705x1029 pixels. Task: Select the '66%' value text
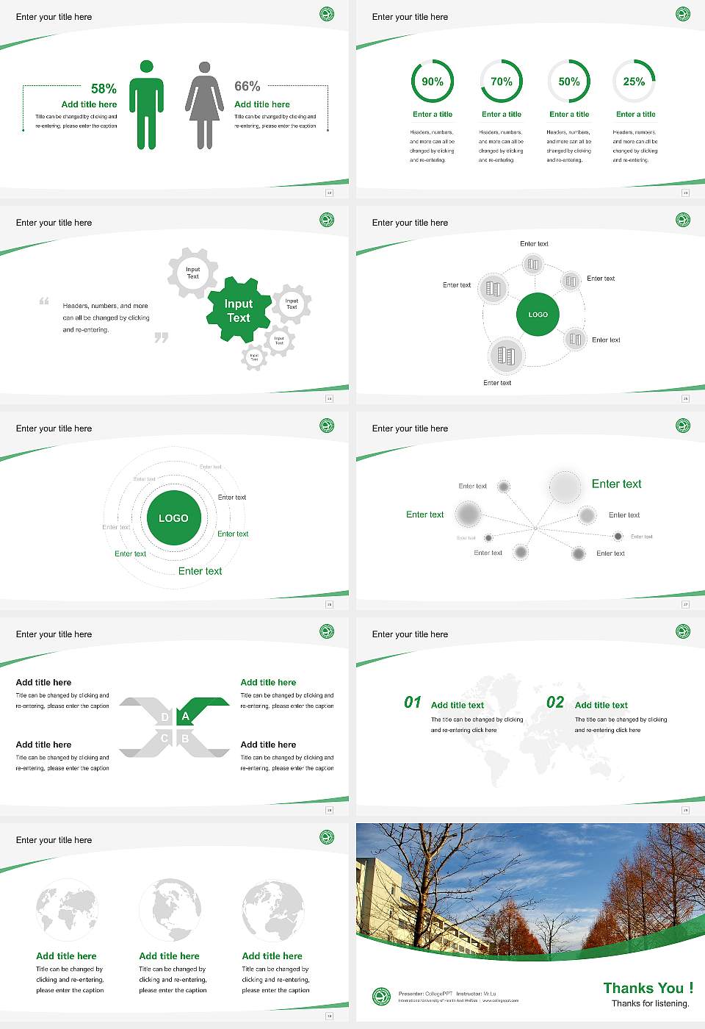(247, 87)
